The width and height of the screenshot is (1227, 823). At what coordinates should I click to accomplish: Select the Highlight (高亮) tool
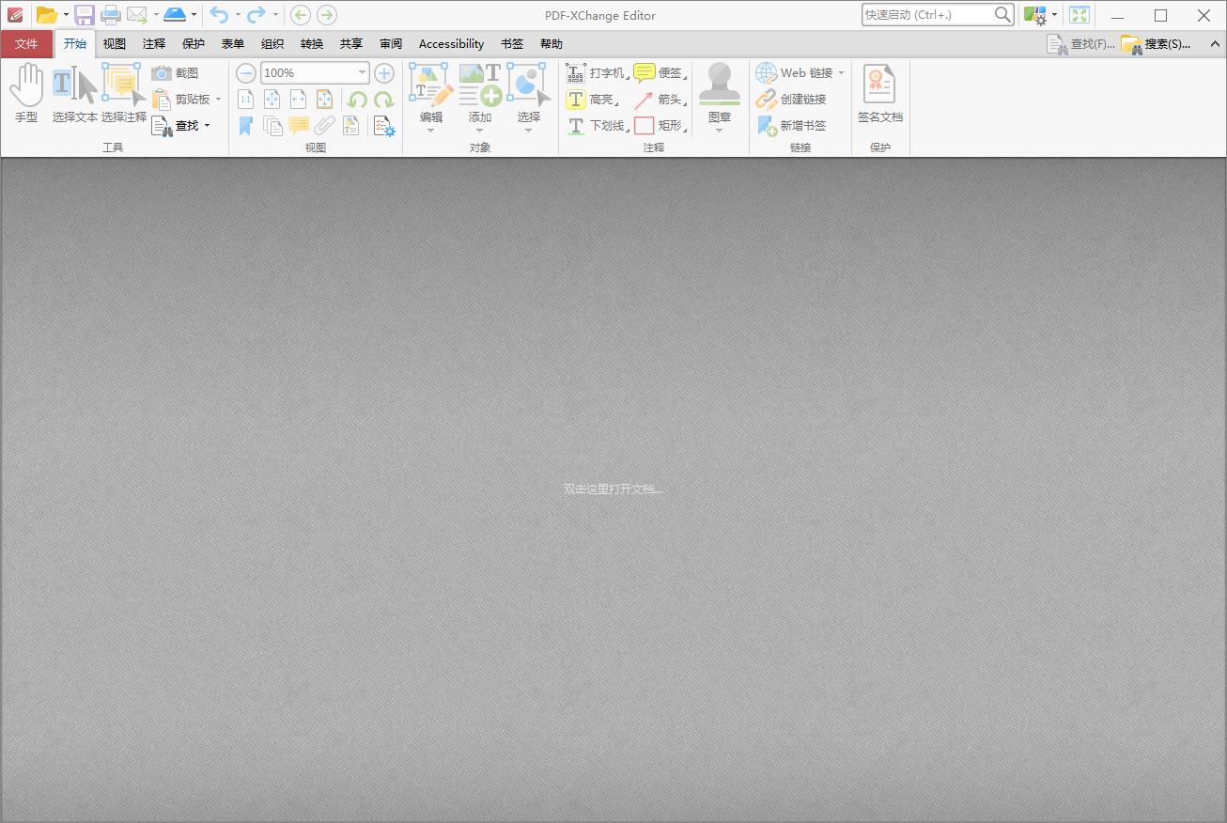[592, 100]
